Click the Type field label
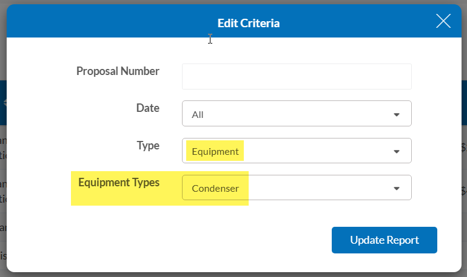Image resolution: width=467 pixels, height=277 pixels. pos(148,146)
